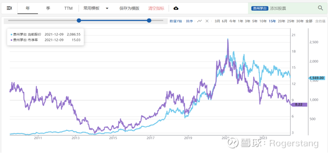Screen dimensions: 328x153
Task: Click the blue 1,569.00 price marker
Action: 316,78
